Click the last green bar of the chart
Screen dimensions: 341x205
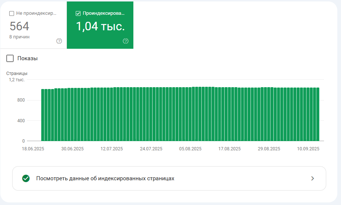coord(318,115)
